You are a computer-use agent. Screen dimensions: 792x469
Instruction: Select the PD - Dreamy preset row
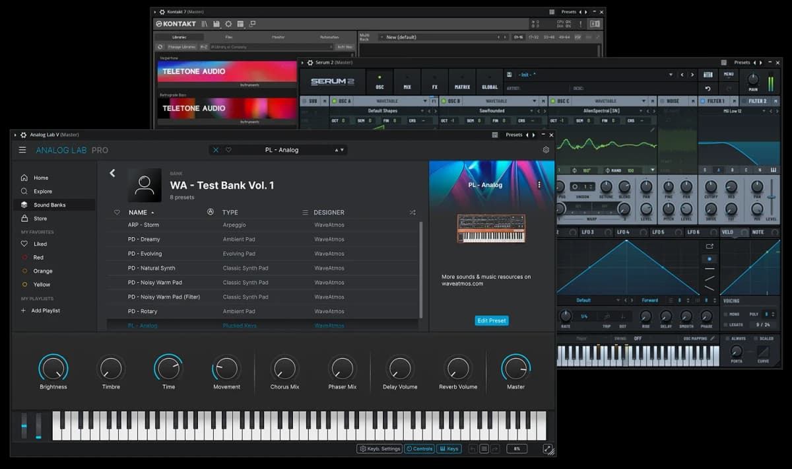tap(263, 239)
